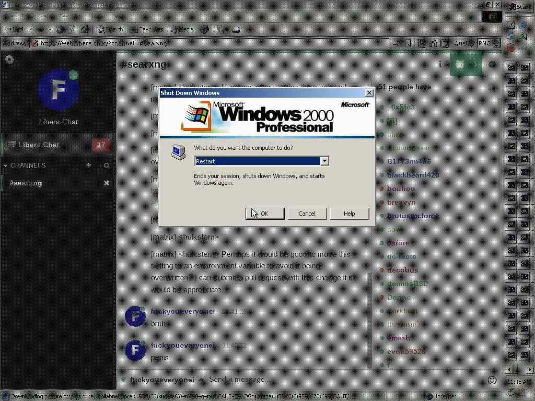535x401 pixels.
Task: Select user dorkbutt in user list
Action: click(402, 311)
